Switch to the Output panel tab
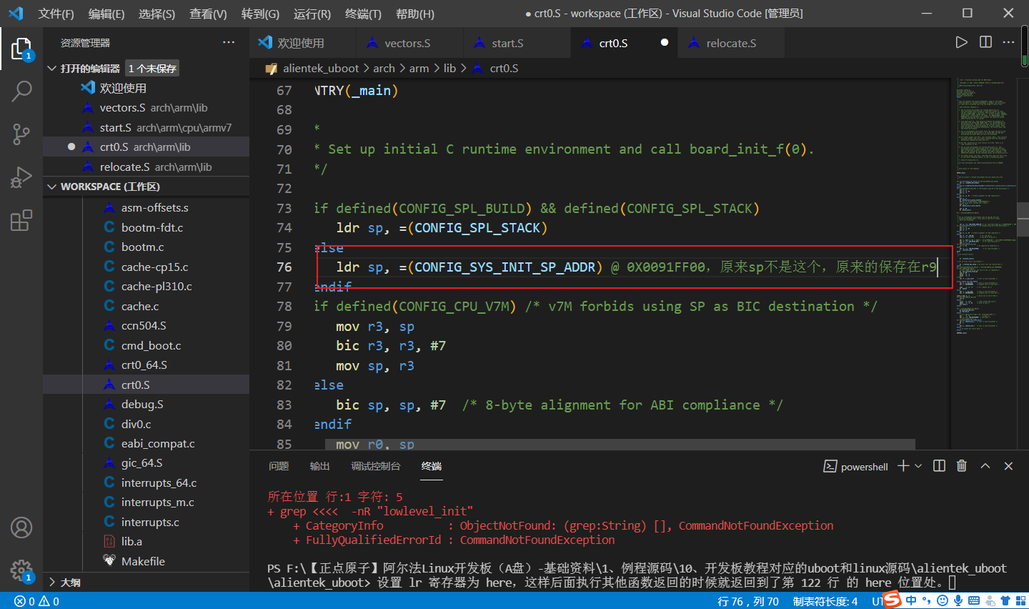The width and height of the screenshot is (1029, 609). [319, 466]
